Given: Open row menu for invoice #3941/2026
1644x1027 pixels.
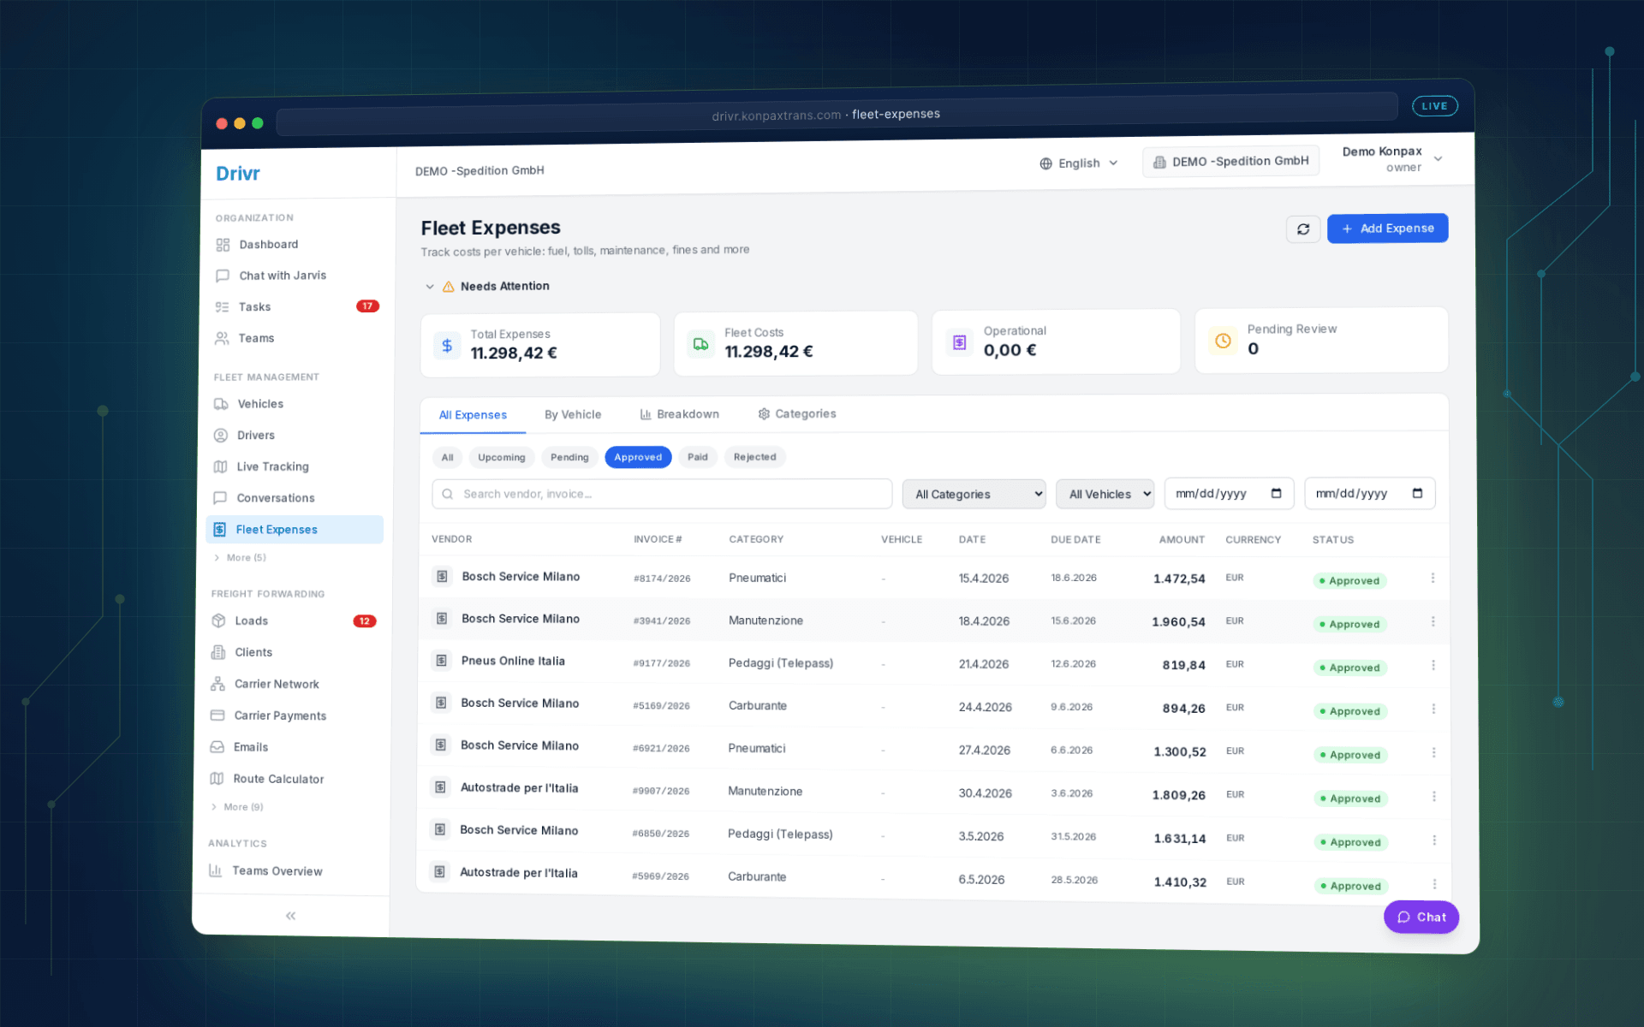Looking at the screenshot, I should pyautogui.click(x=1433, y=622).
